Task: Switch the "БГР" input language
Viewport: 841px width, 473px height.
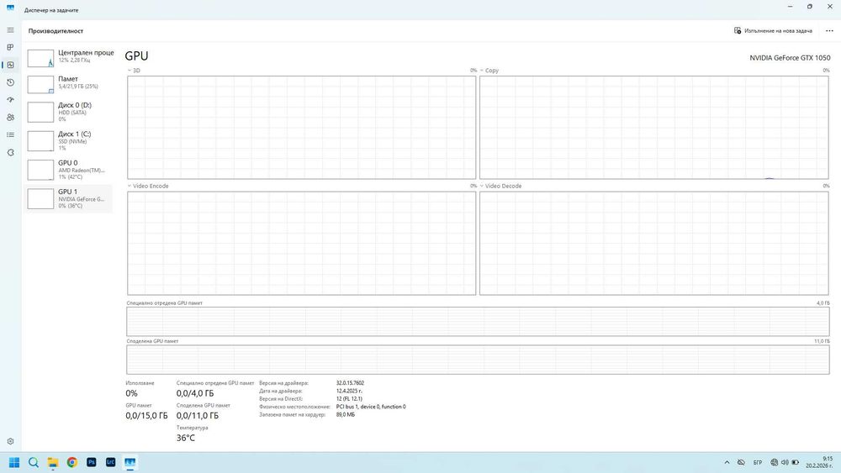Action: point(758,462)
